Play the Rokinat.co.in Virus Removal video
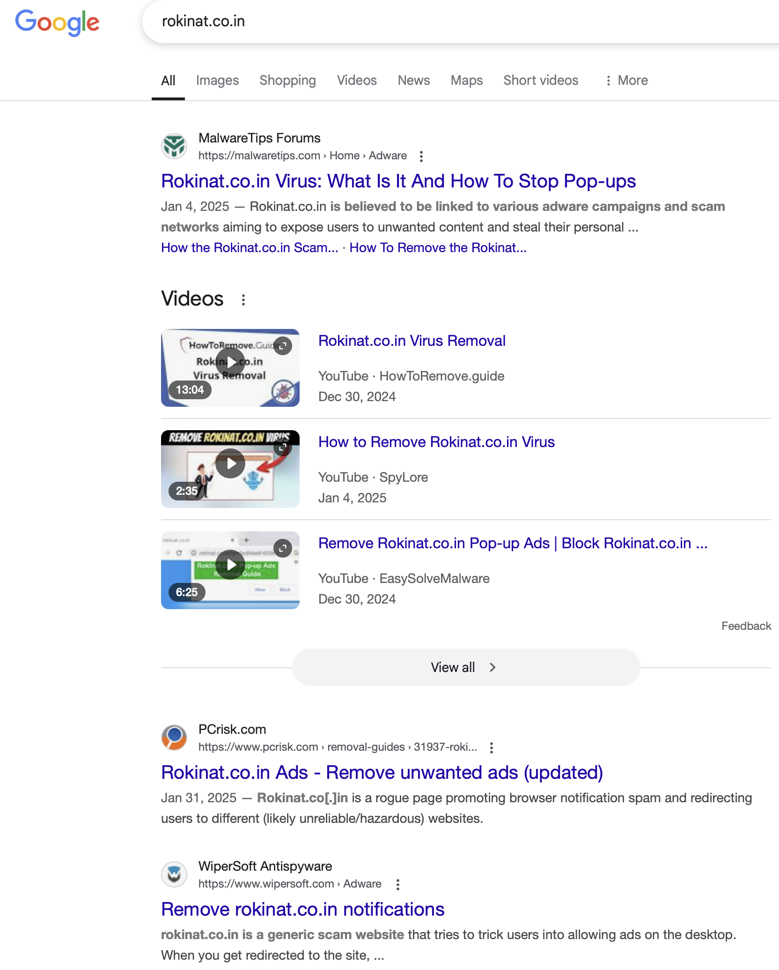Viewport: 779px width, 970px height. coord(230,362)
